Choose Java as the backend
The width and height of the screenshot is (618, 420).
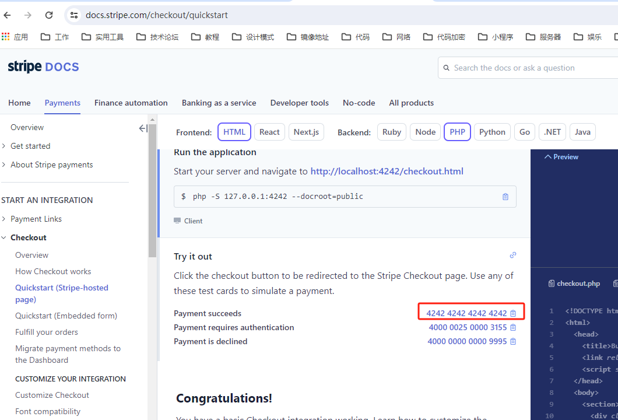tap(582, 132)
